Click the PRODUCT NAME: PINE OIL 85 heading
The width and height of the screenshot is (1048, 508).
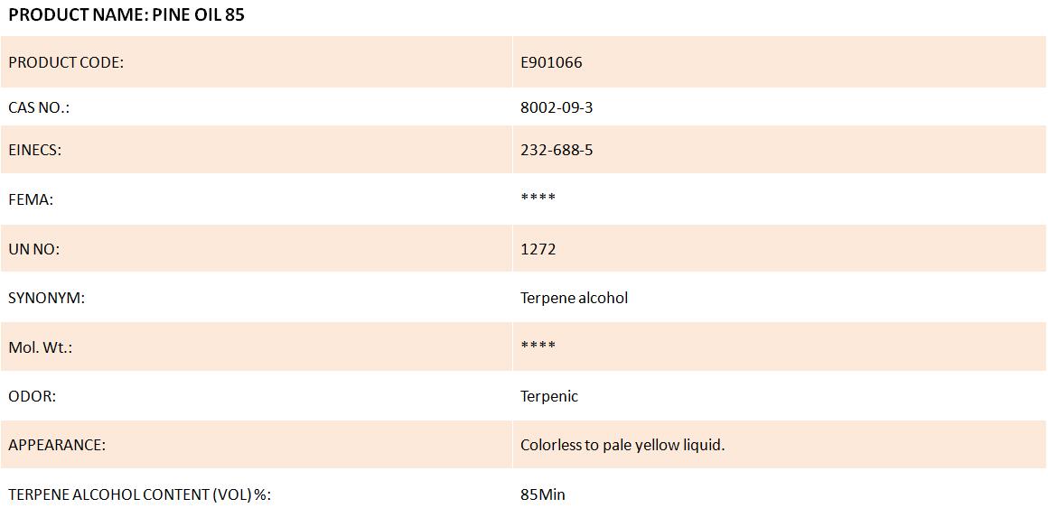click(126, 15)
